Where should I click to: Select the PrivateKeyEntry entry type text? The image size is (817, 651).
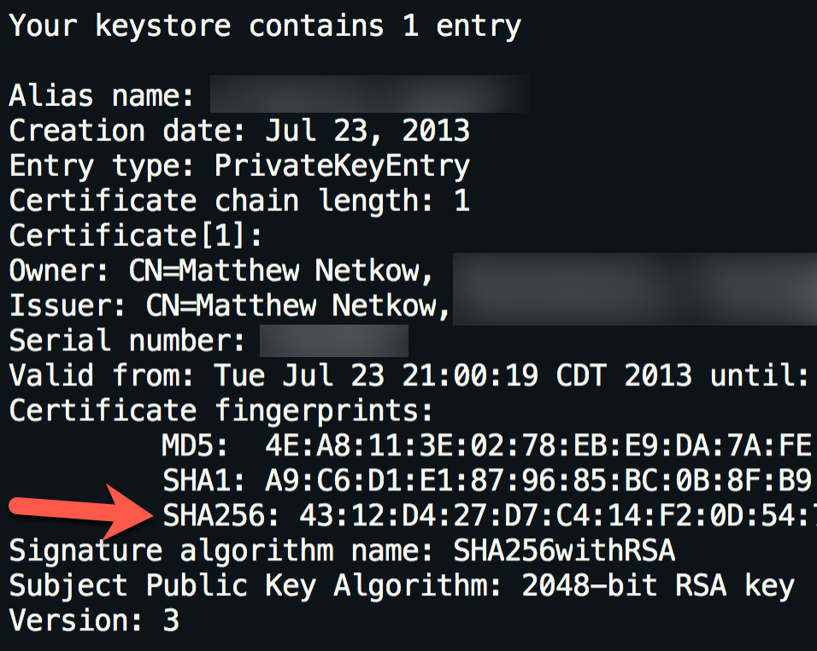tap(342, 165)
